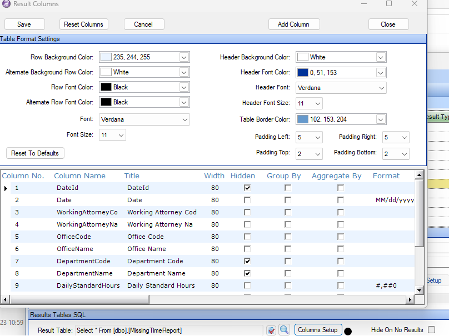Expand the Font Size dropdown
Image resolution: width=449 pixels, height=336 pixels.
[121, 134]
